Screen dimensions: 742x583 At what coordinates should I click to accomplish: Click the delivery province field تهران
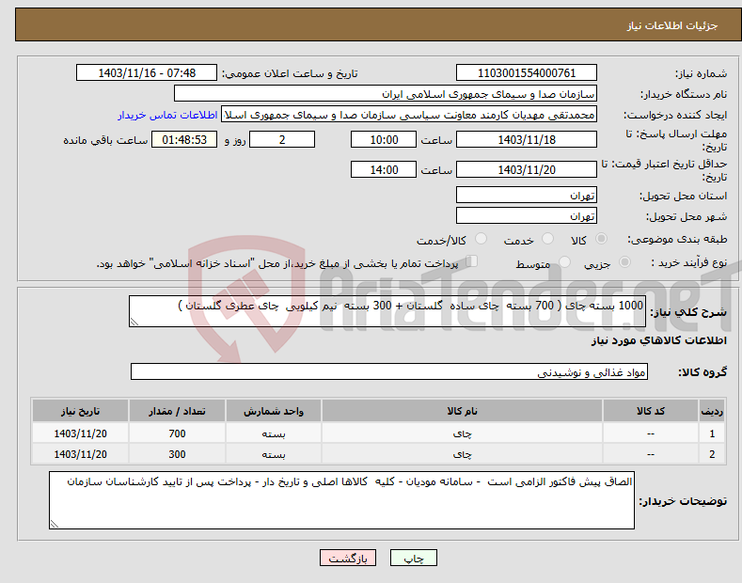pos(527,195)
